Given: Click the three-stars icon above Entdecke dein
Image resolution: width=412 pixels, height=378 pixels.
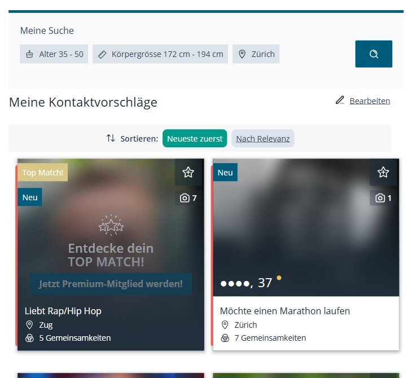Looking at the screenshot, I should 111,225.
